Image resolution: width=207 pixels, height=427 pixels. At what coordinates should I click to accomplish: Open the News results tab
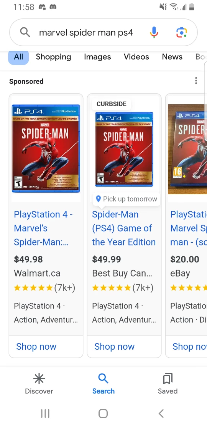click(x=172, y=57)
